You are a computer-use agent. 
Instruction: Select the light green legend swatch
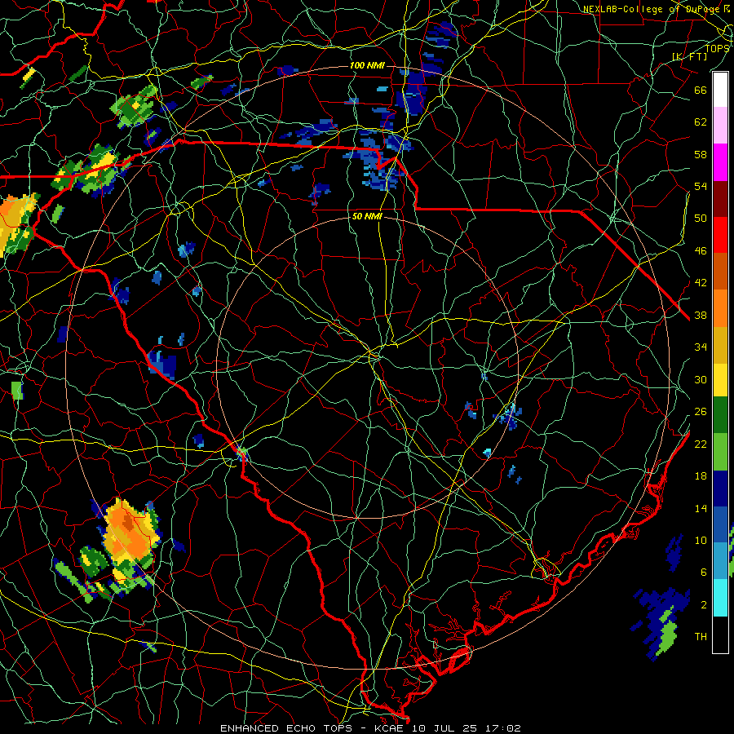tap(720, 452)
